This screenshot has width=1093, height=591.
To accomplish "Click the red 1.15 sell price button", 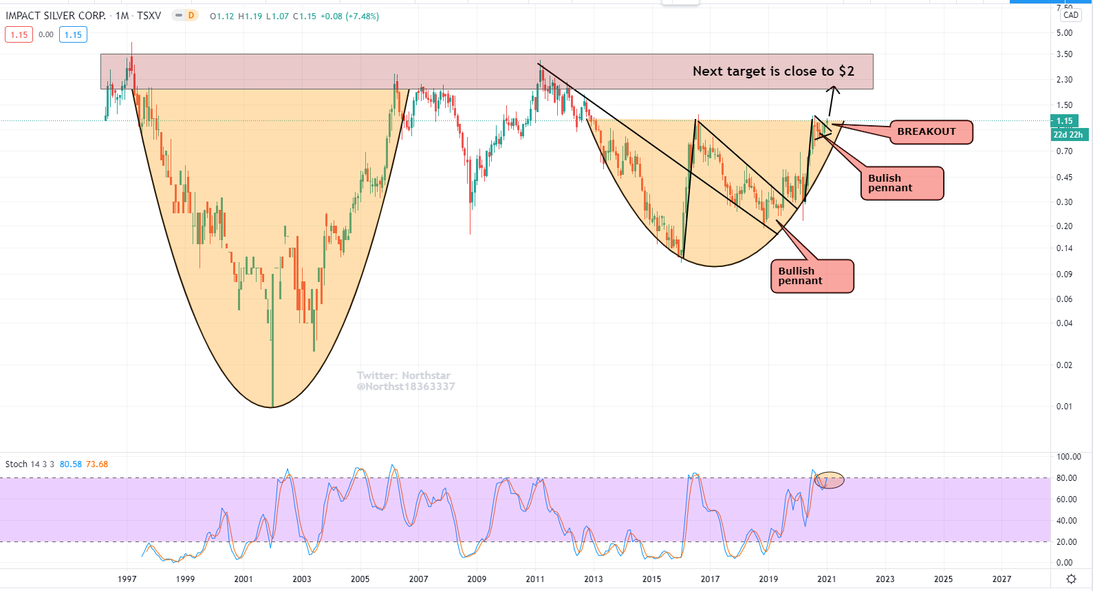I will coord(19,34).
